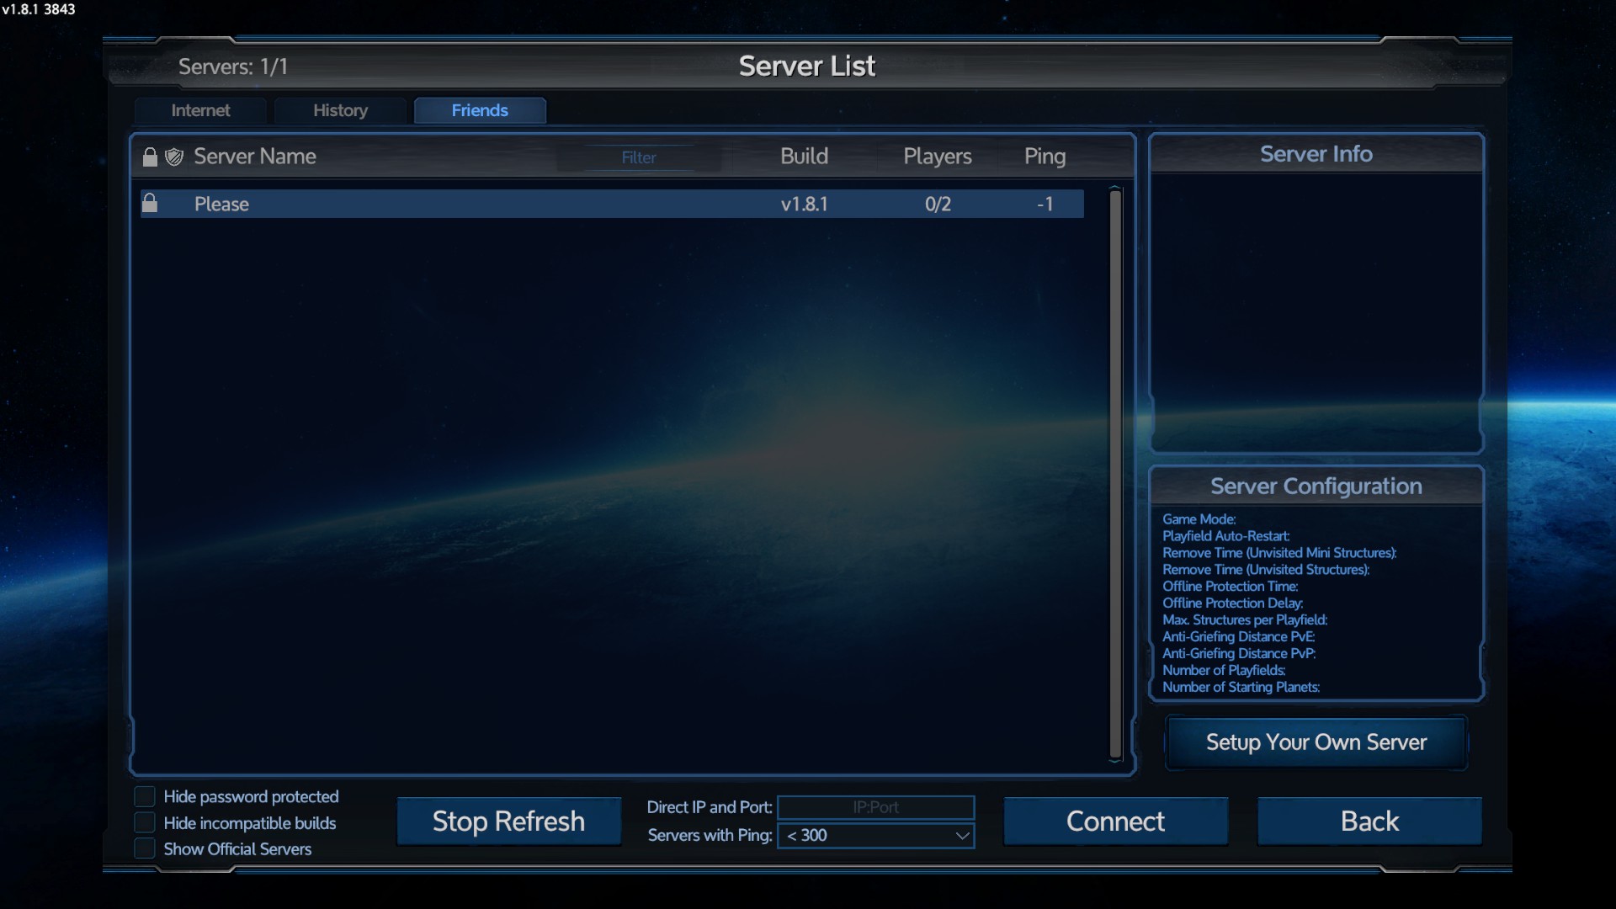Click the server list vertical scrollbar
Screen dimensions: 1616x909
pos(1115,471)
